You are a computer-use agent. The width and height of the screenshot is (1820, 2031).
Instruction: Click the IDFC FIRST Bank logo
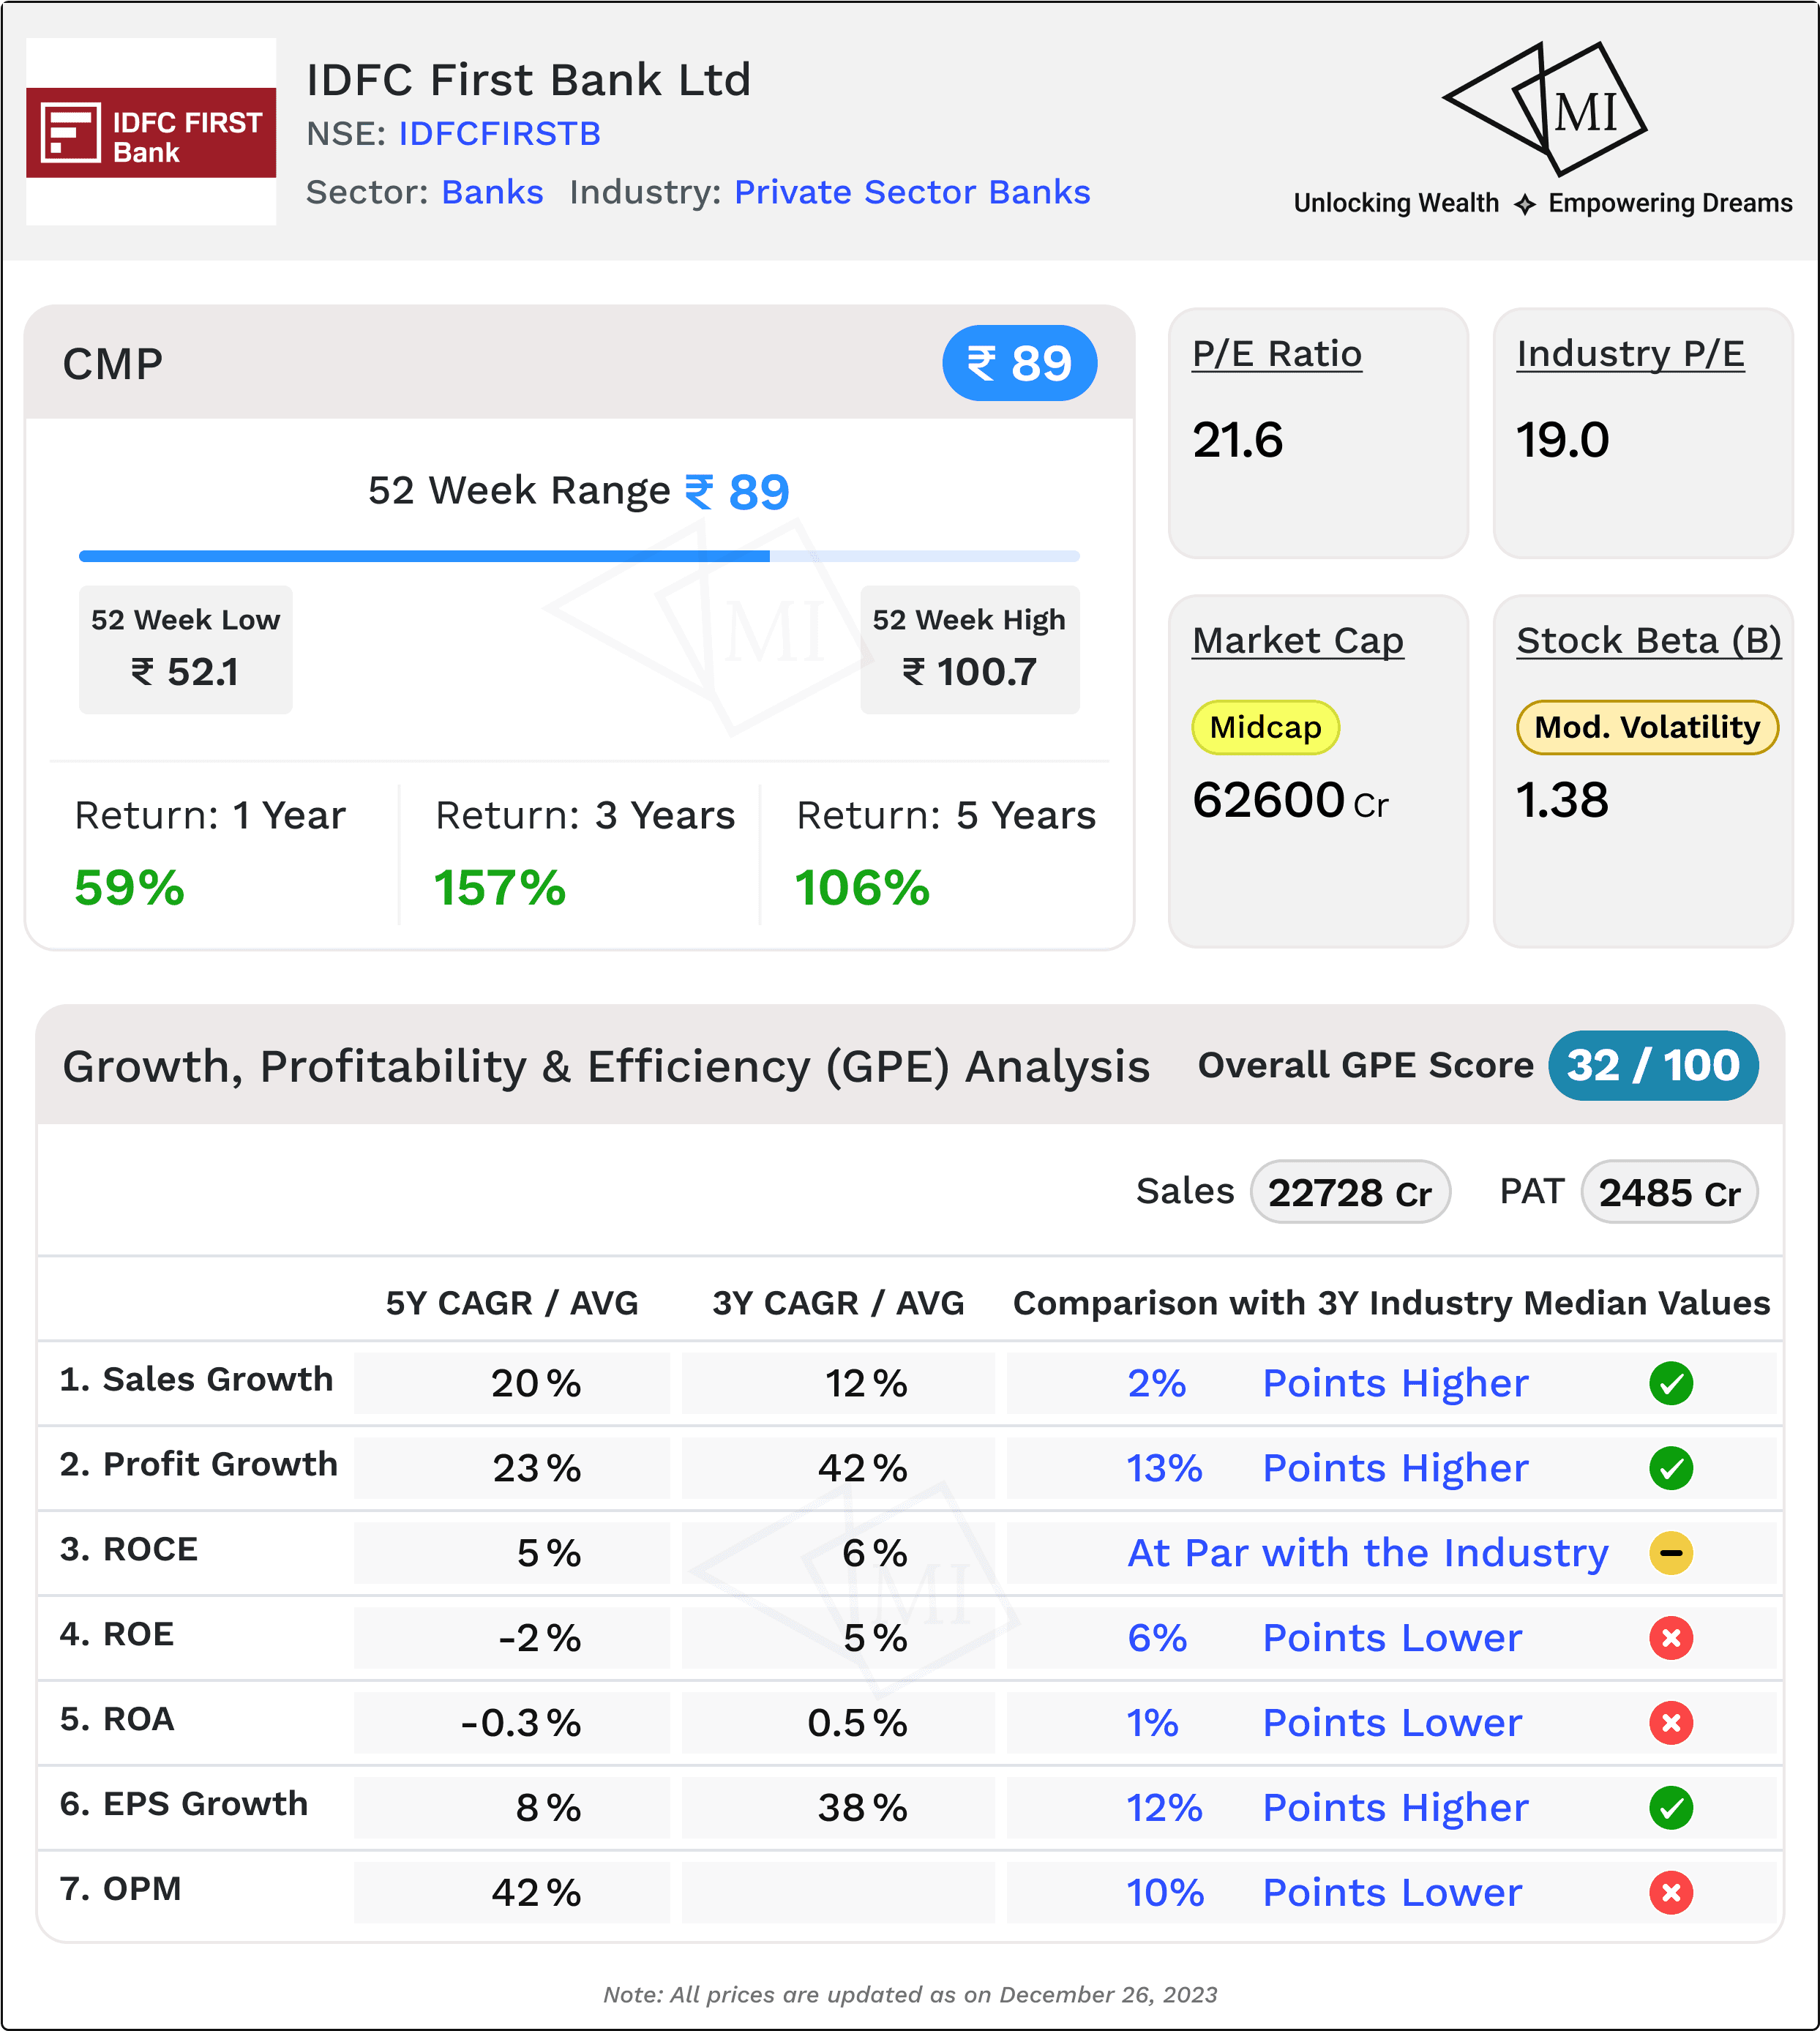[151, 132]
